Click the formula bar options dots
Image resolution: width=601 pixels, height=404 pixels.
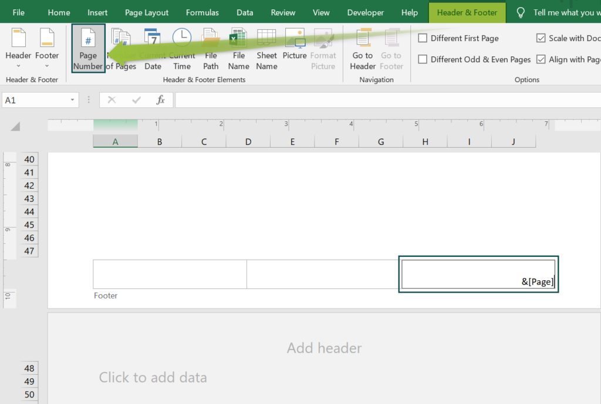(x=89, y=100)
